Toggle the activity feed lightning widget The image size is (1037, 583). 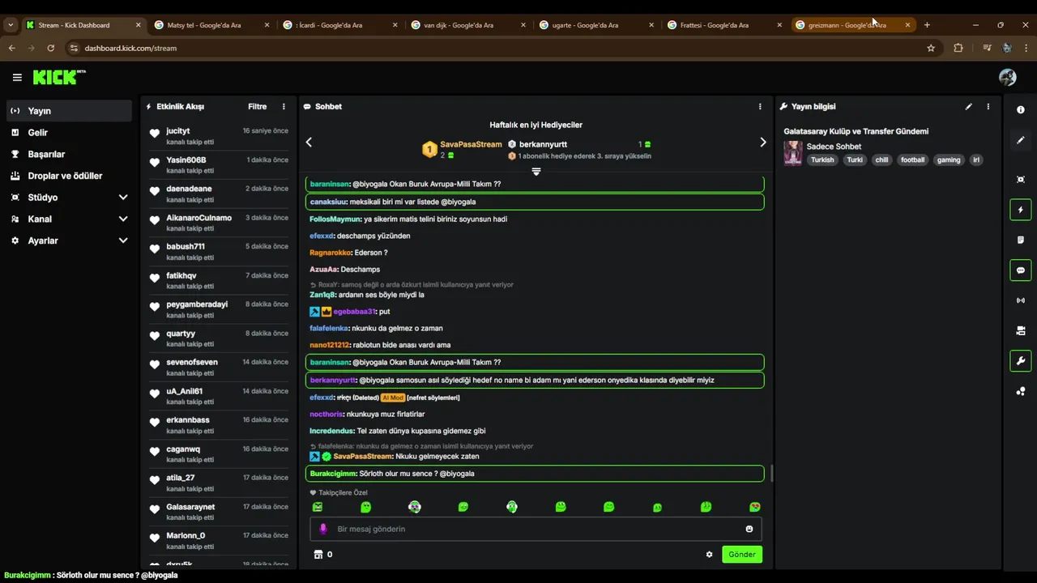[x=1020, y=210]
